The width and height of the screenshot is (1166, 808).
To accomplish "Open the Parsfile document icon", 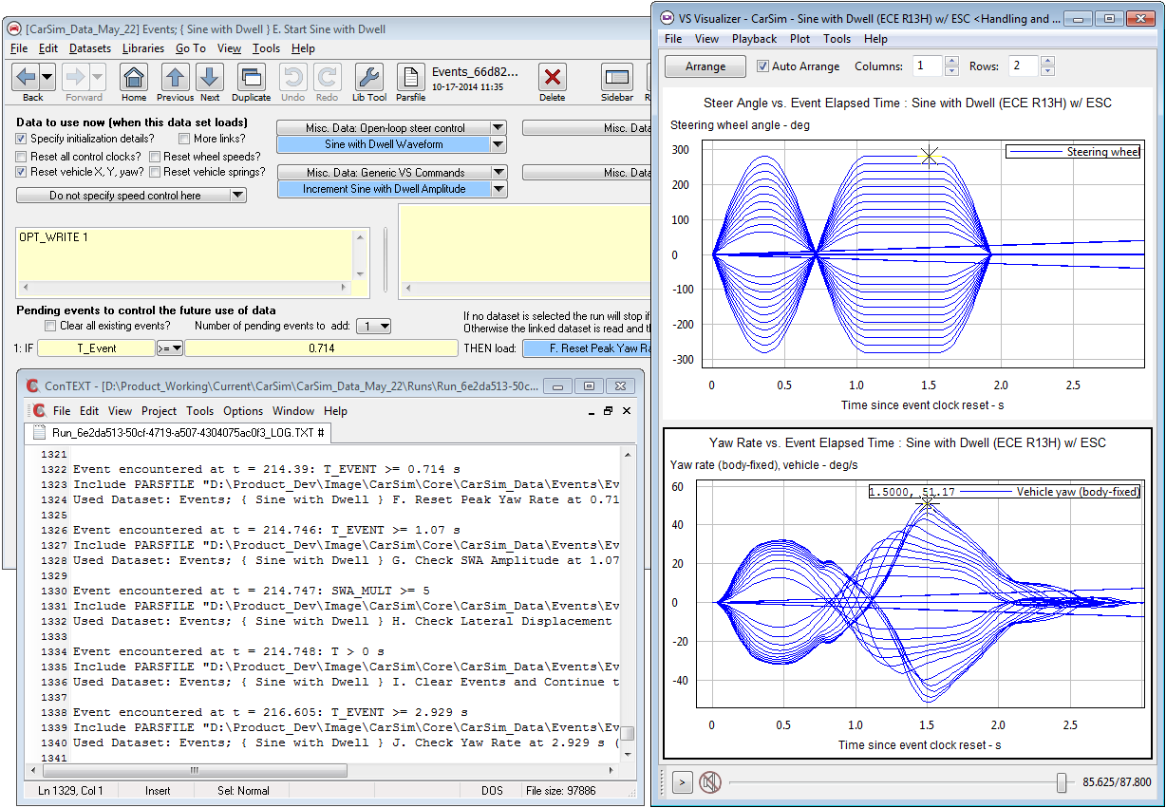I will (410, 77).
